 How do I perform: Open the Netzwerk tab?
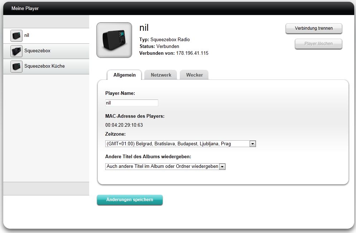pos(161,75)
